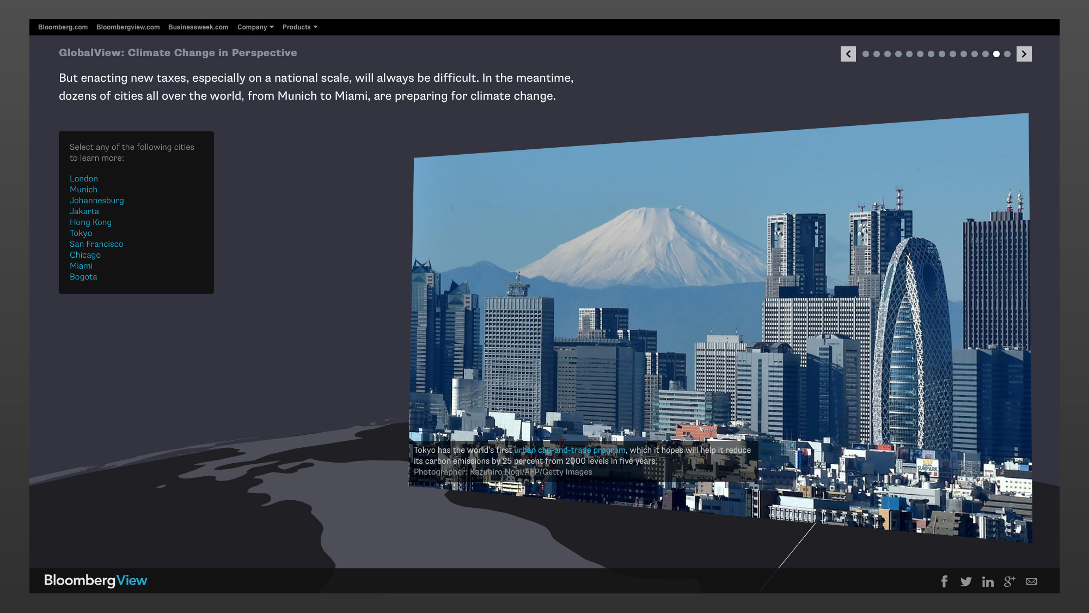Viewport: 1089px width, 613px height.
Task: Open the Bloombergview.com navigation link
Action: click(128, 27)
